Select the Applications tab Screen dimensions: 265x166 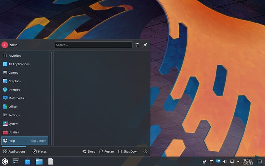[14, 151]
